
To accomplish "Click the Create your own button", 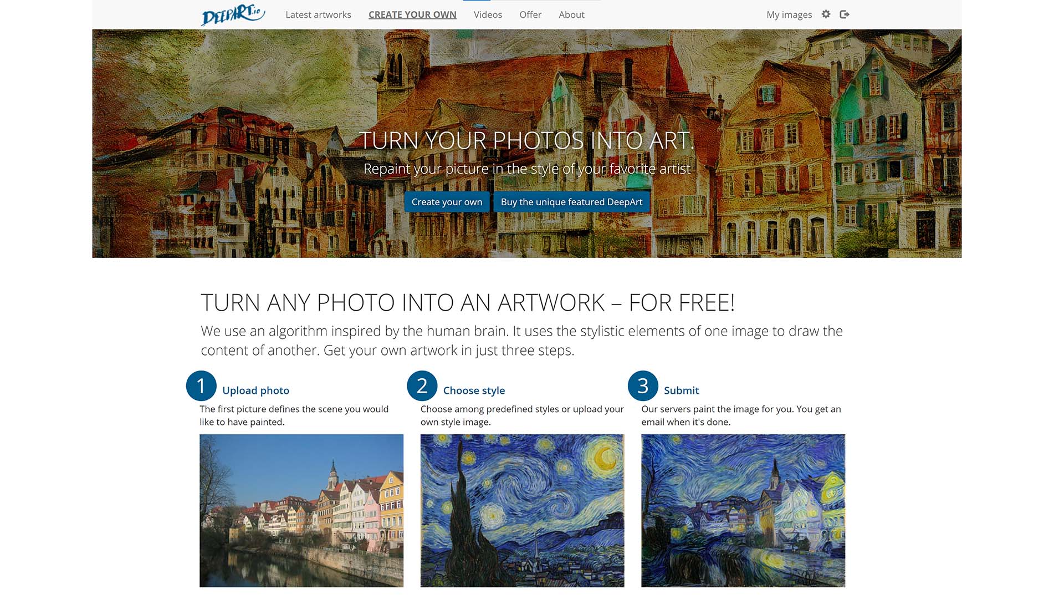I will (x=447, y=202).
